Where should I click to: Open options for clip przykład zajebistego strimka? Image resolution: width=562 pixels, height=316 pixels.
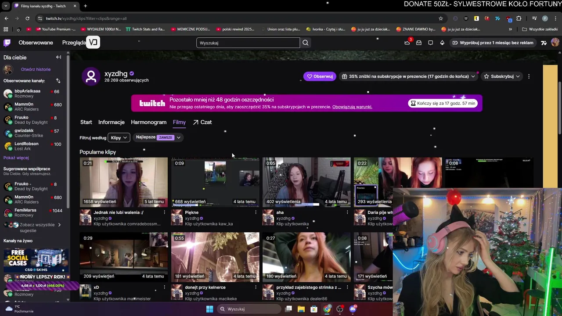[347, 287]
